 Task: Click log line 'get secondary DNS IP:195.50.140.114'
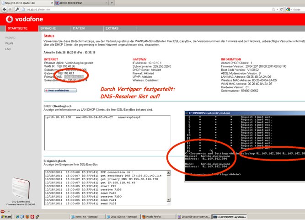tap(103, 176)
